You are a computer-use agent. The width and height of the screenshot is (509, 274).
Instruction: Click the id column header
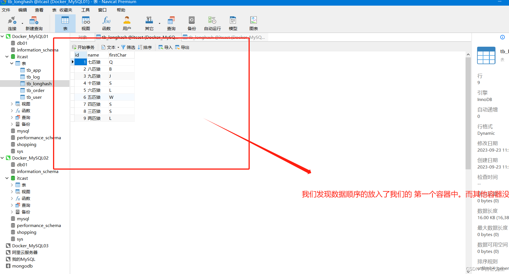point(80,55)
